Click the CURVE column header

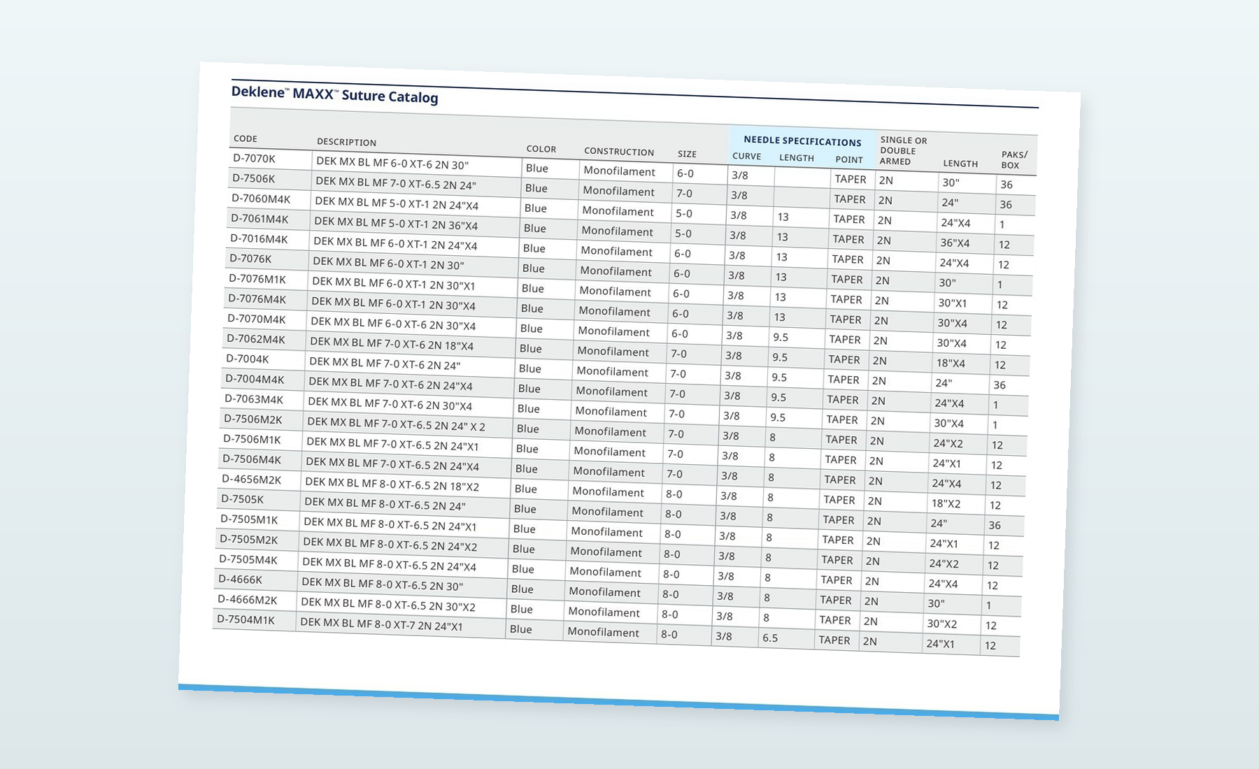[746, 157]
